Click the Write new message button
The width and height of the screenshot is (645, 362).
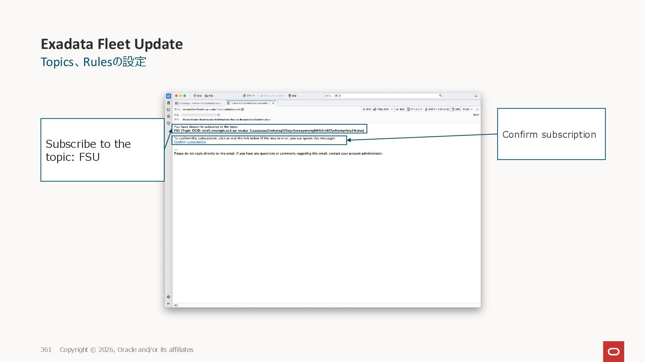point(209,96)
